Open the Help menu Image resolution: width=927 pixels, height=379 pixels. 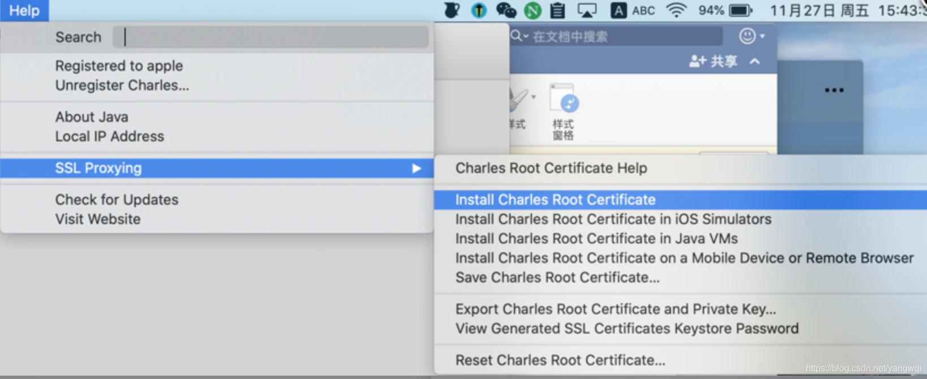tap(24, 10)
